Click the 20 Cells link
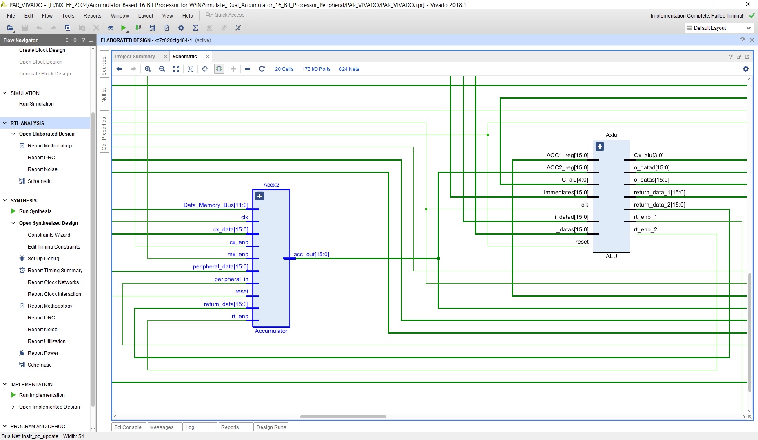This screenshot has width=758, height=440. coord(284,69)
